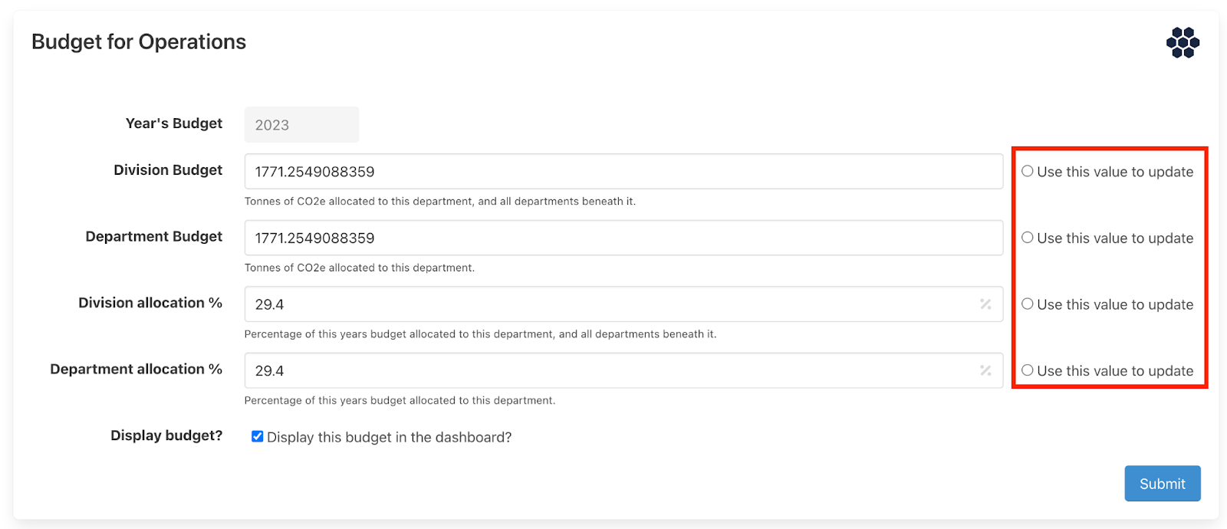The height and width of the screenshot is (529, 1227).
Task: Click into the Department allocation % field
Action: pyautogui.click(x=606, y=371)
